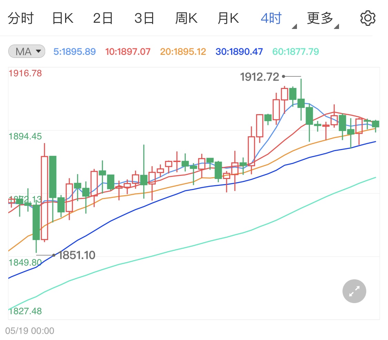Screen dimensions: 388x340
Task: Click the 05/19 00:00 date label
Action: (30, 331)
